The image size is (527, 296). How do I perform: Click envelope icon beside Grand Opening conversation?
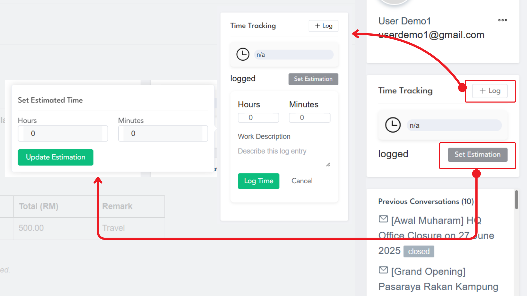[383, 270]
